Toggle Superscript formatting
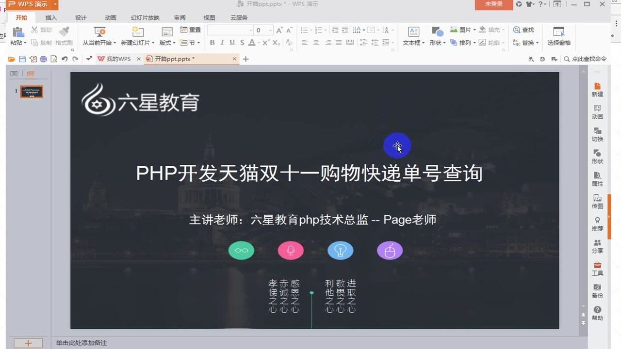This screenshot has height=349, width=621. [x=266, y=43]
